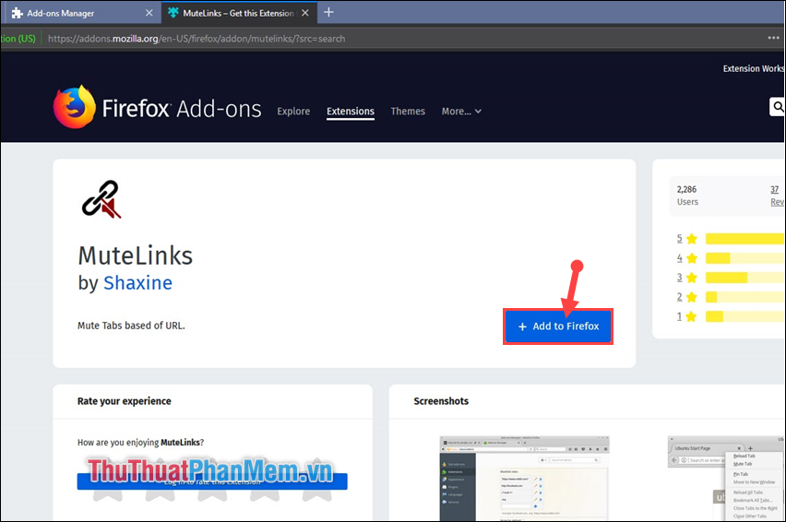The image size is (786, 522).
Task: Click the Rate your experience heading
Action: tap(124, 401)
